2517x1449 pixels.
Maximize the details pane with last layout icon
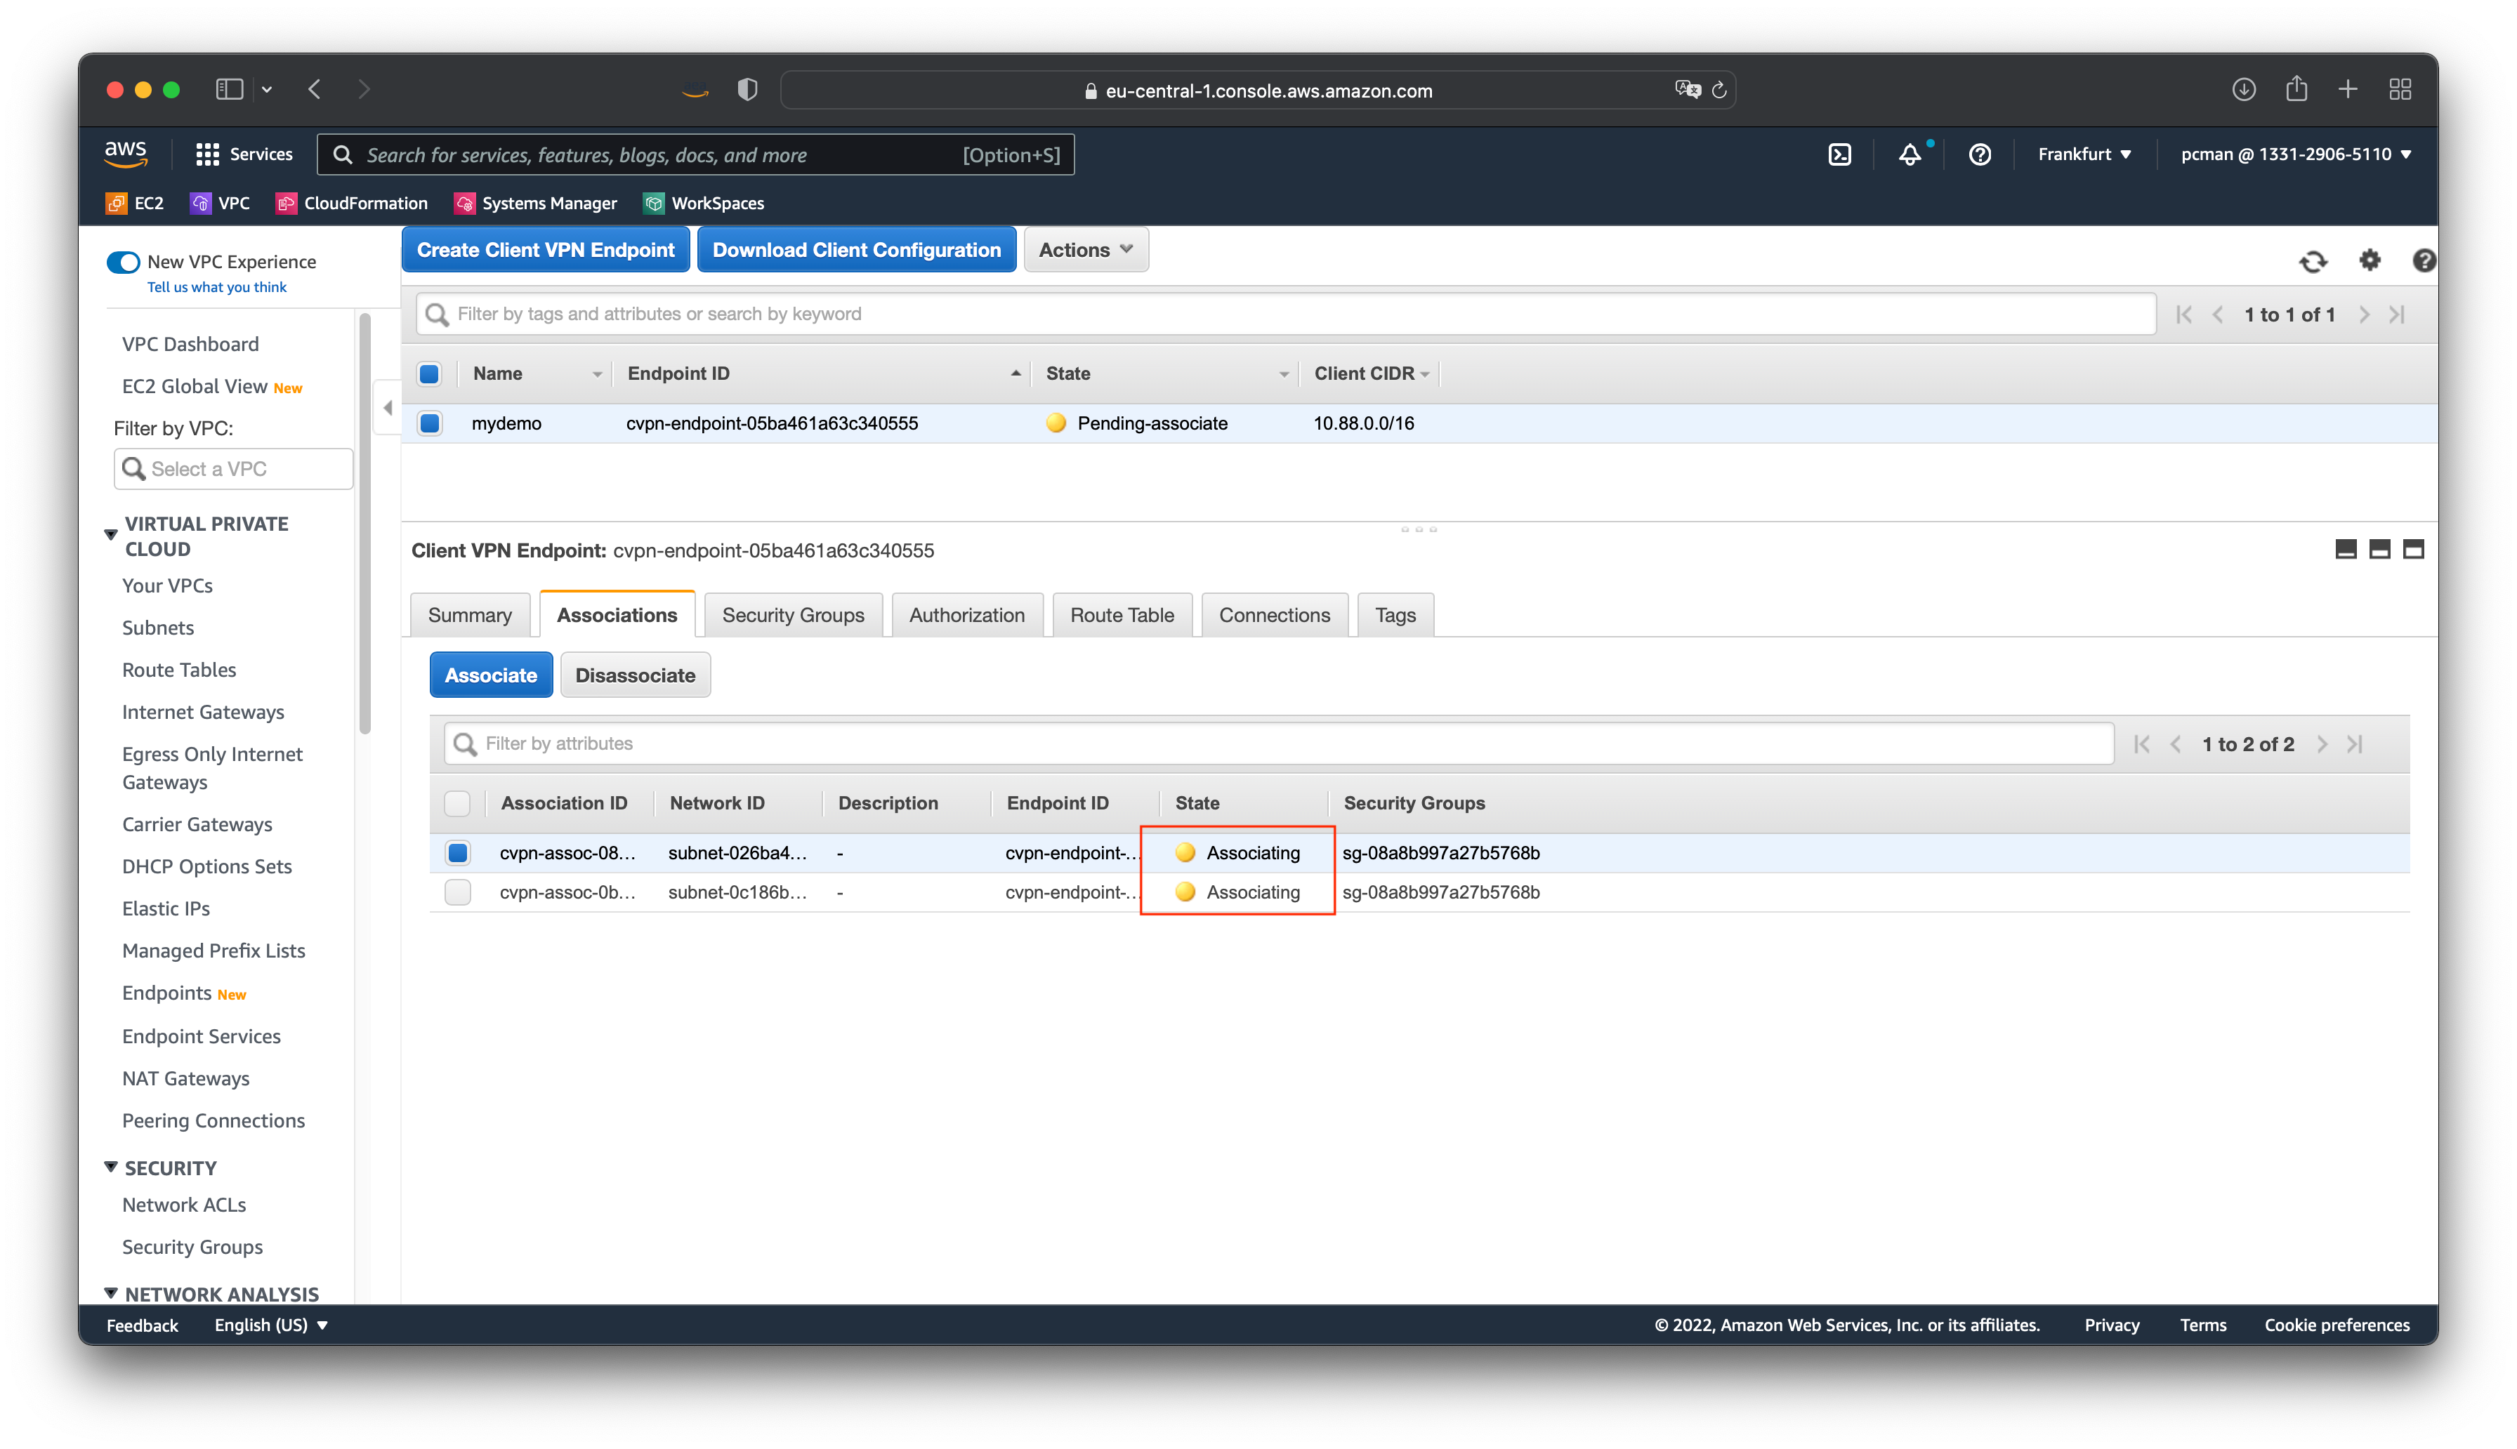pos(2412,550)
